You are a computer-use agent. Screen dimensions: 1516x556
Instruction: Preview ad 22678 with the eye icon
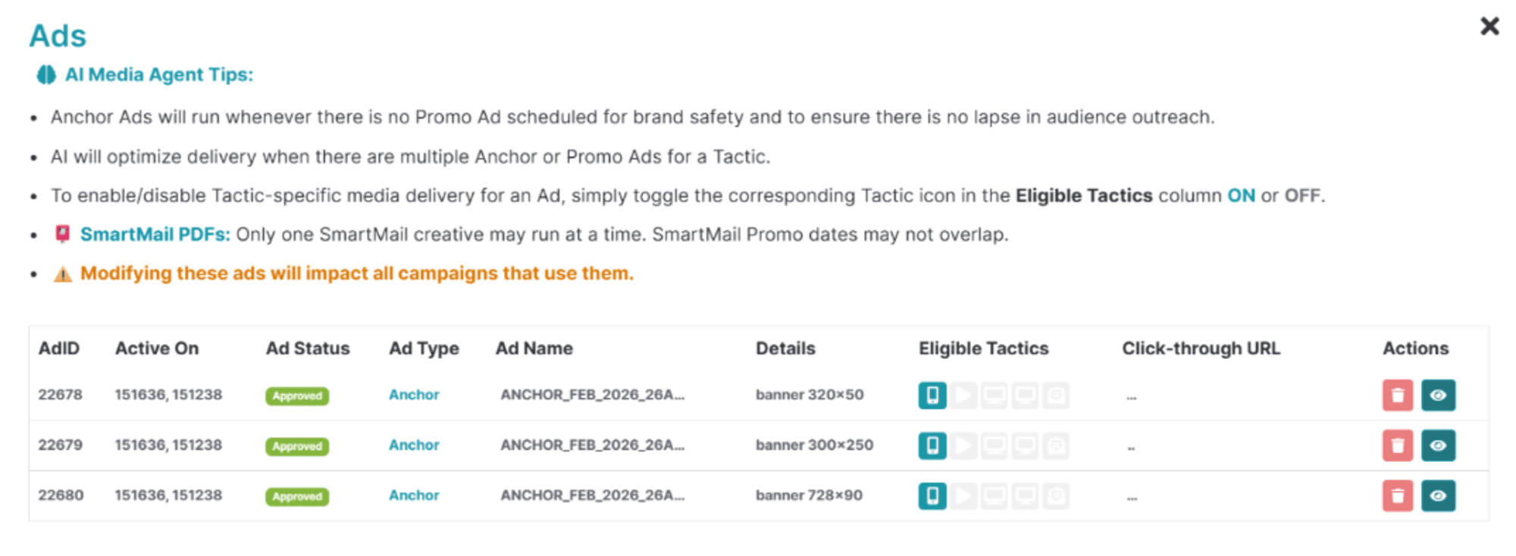coord(1438,395)
